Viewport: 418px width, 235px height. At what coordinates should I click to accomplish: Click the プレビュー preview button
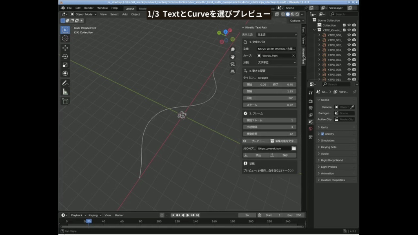tap(255, 141)
